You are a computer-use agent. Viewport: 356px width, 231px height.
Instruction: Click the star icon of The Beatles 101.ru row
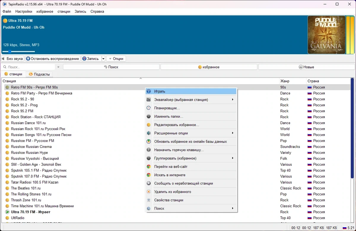(7, 188)
